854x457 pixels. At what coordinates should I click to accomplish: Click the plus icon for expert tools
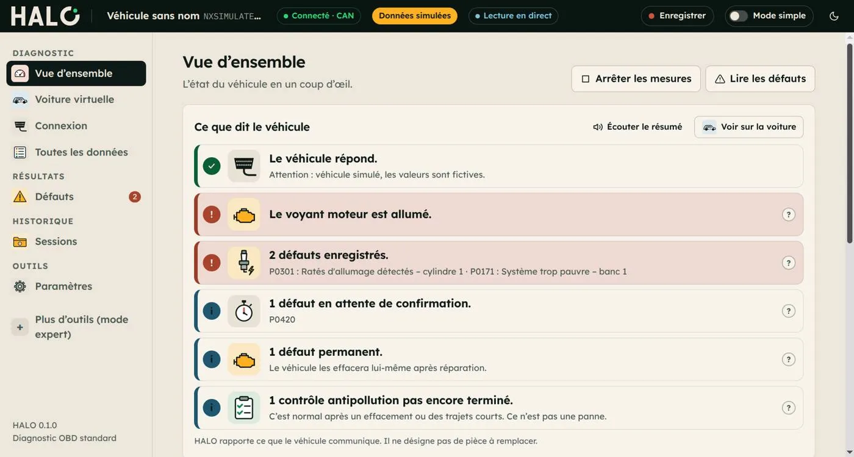[x=20, y=327]
